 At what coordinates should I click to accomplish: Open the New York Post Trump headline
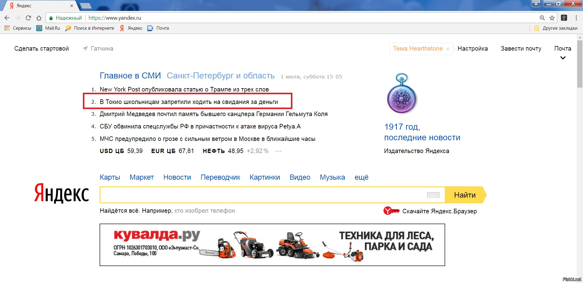184,89
